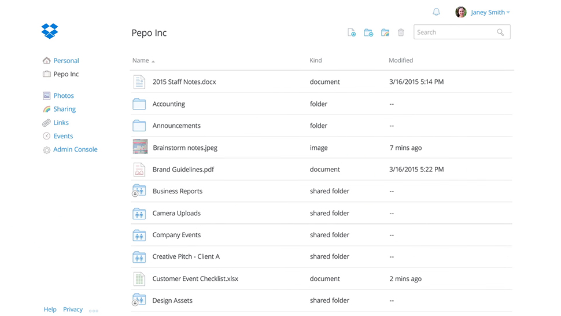Sort by the Name column header

coord(141,61)
